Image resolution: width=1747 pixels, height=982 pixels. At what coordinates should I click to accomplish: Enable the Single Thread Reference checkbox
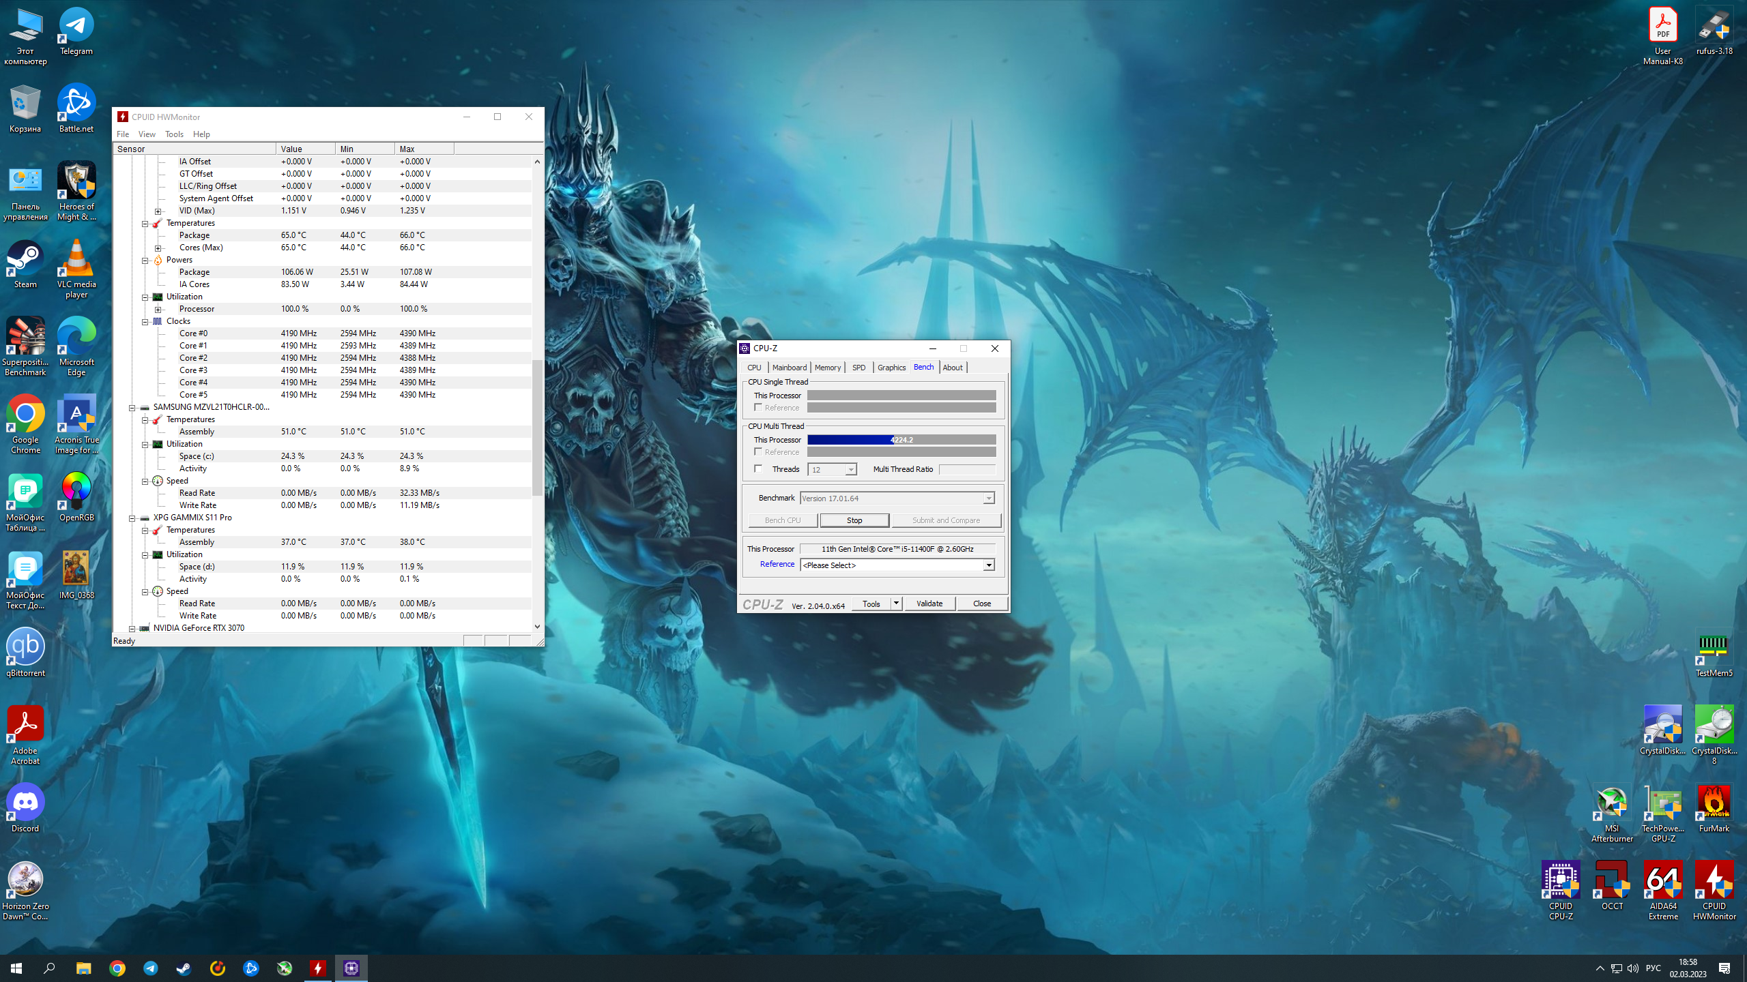click(x=758, y=407)
